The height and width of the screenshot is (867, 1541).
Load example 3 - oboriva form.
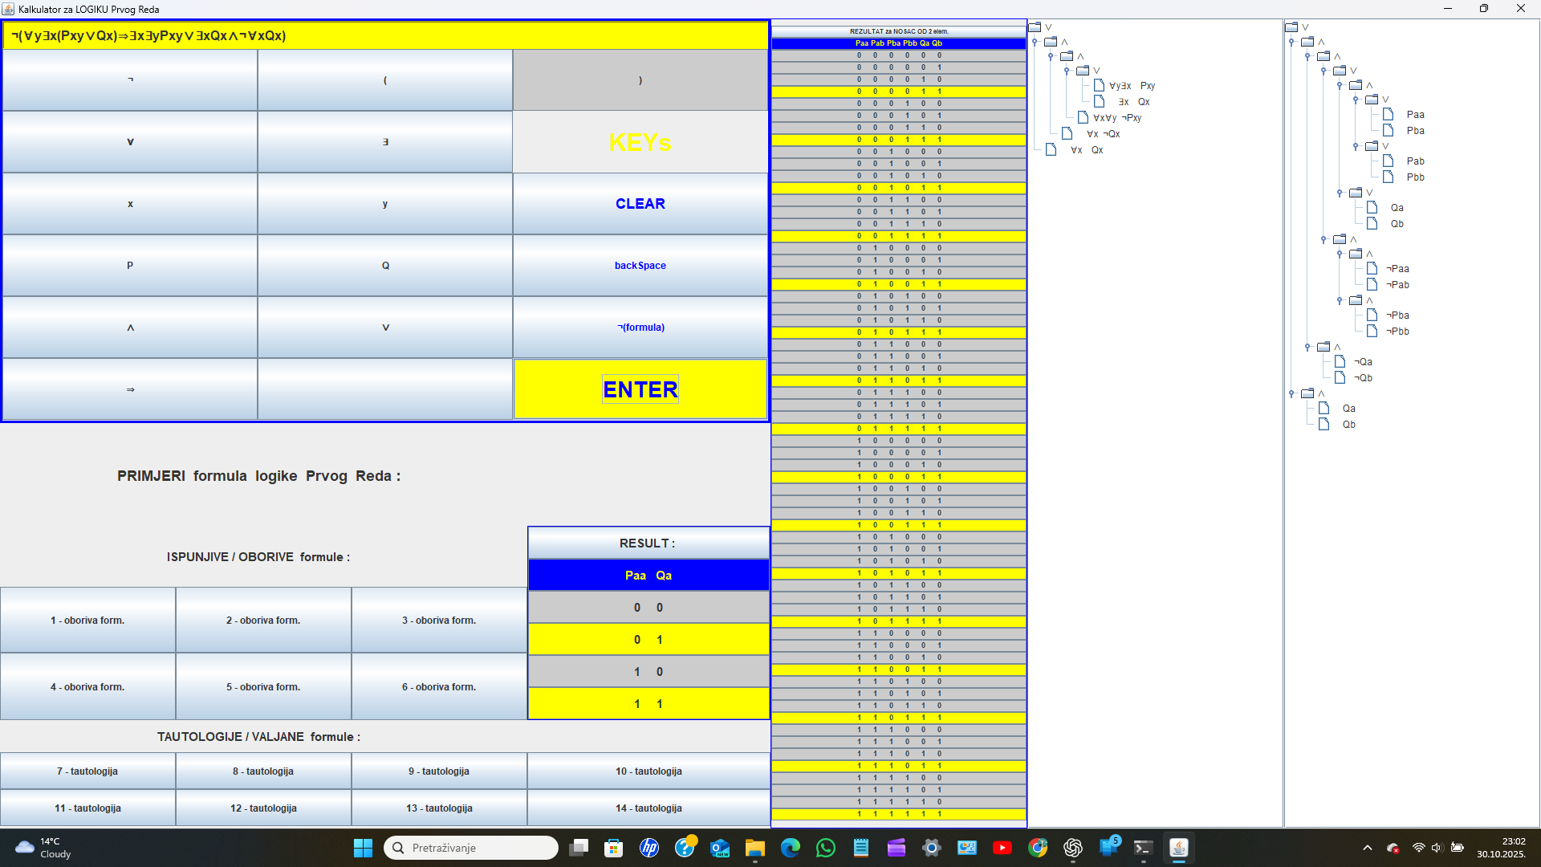tap(439, 621)
